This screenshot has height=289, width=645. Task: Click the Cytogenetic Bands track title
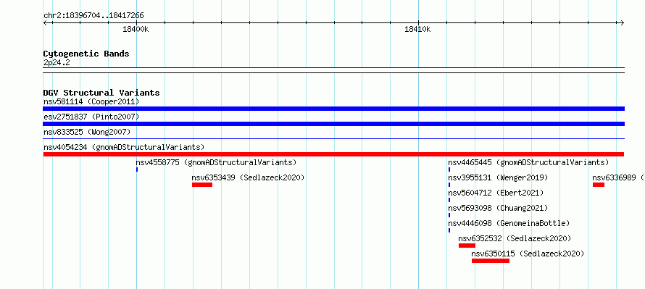pyautogui.click(x=86, y=54)
